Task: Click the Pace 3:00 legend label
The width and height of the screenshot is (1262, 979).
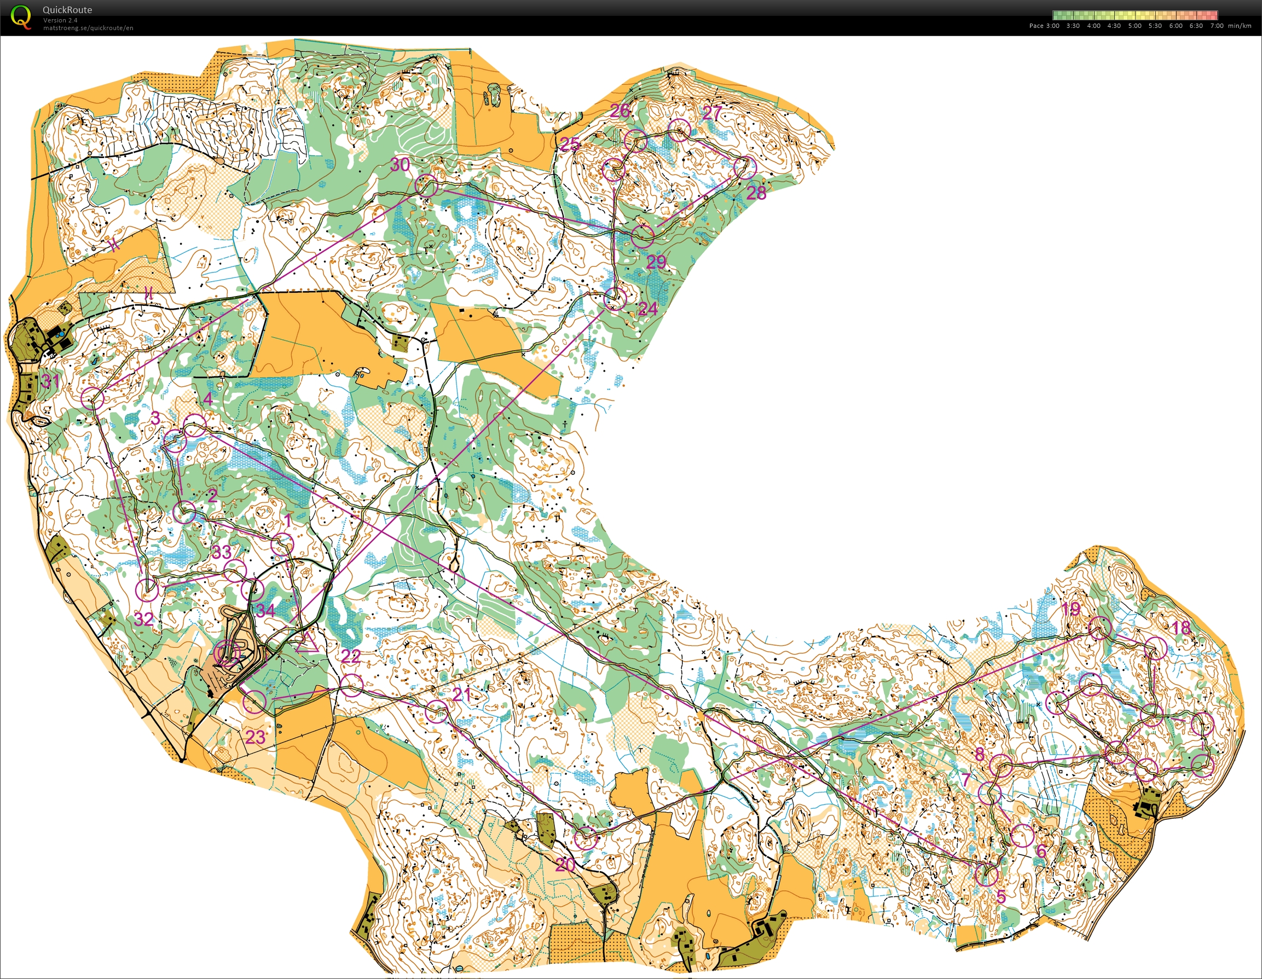Action: pyautogui.click(x=1044, y=26)
